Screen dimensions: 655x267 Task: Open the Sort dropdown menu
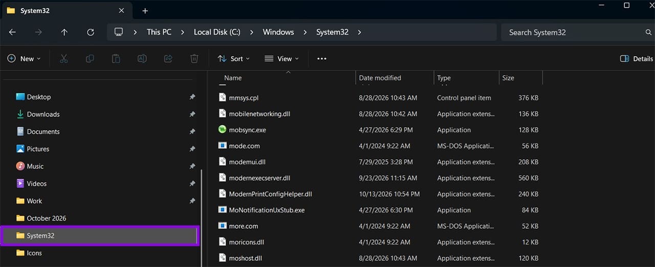234,59
